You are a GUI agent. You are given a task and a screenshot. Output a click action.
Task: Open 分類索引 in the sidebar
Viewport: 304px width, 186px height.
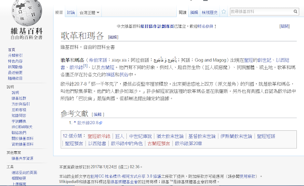click(x=15, y=56)
